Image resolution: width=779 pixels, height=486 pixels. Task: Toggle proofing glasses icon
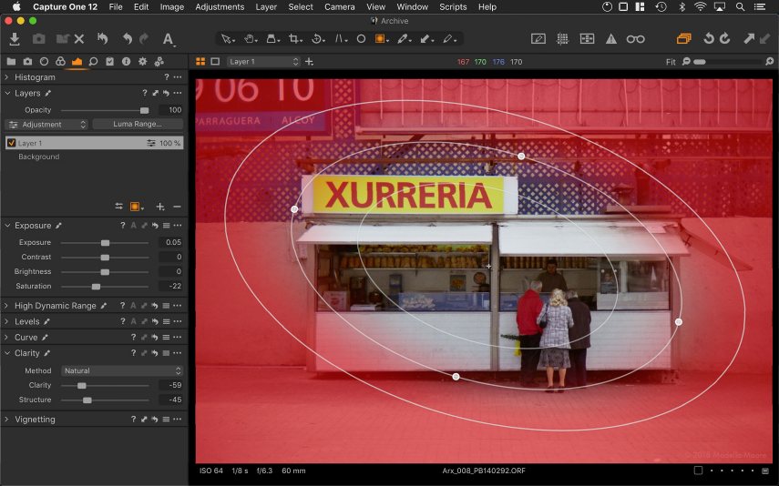pos(635,39)
